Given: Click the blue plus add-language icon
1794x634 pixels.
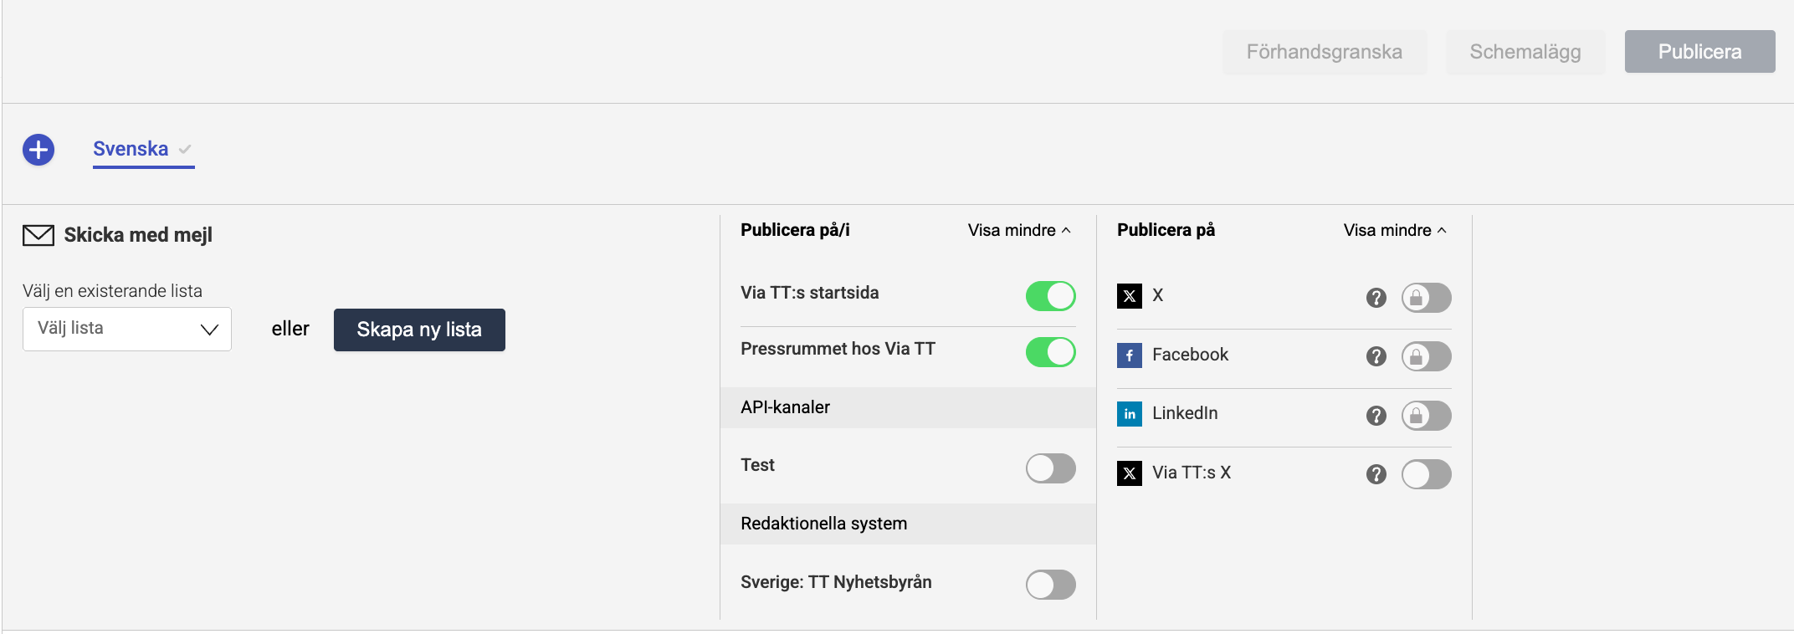Looking at the screenshot, I should pyautogui.click(x=38, y=150).
